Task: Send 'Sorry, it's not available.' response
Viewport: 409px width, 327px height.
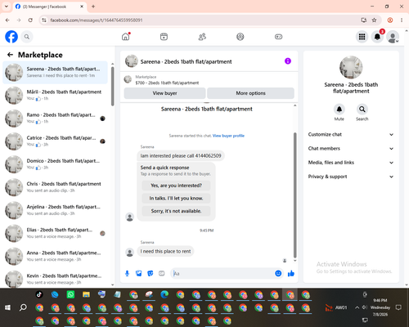Action: tap(176, 211)
